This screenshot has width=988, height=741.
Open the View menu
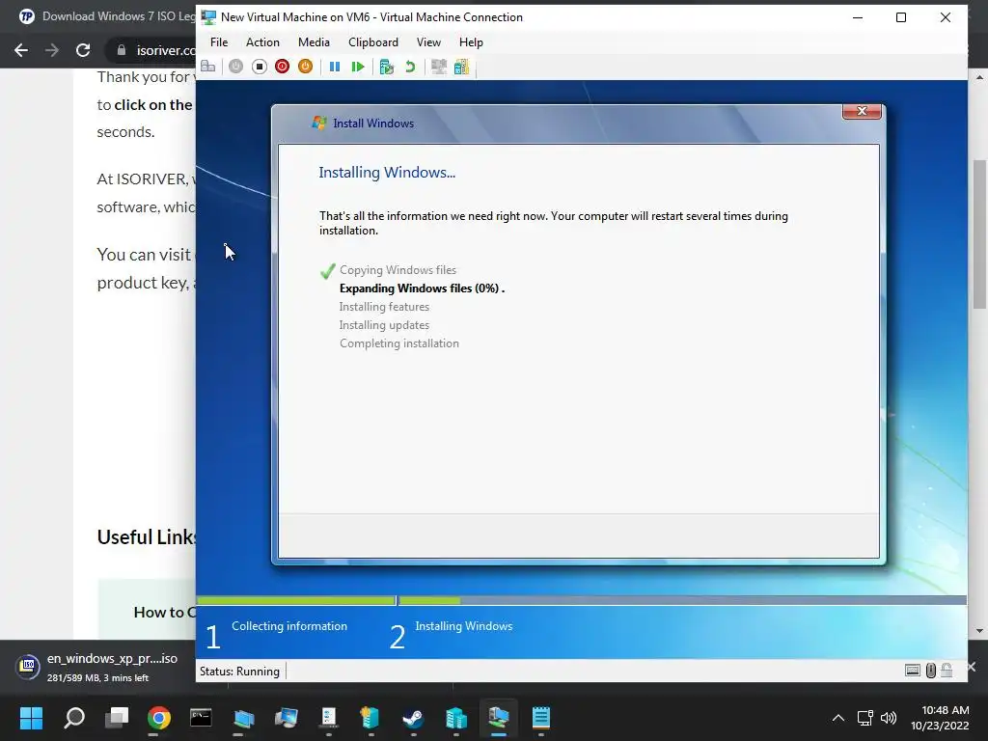coord(428,42)
